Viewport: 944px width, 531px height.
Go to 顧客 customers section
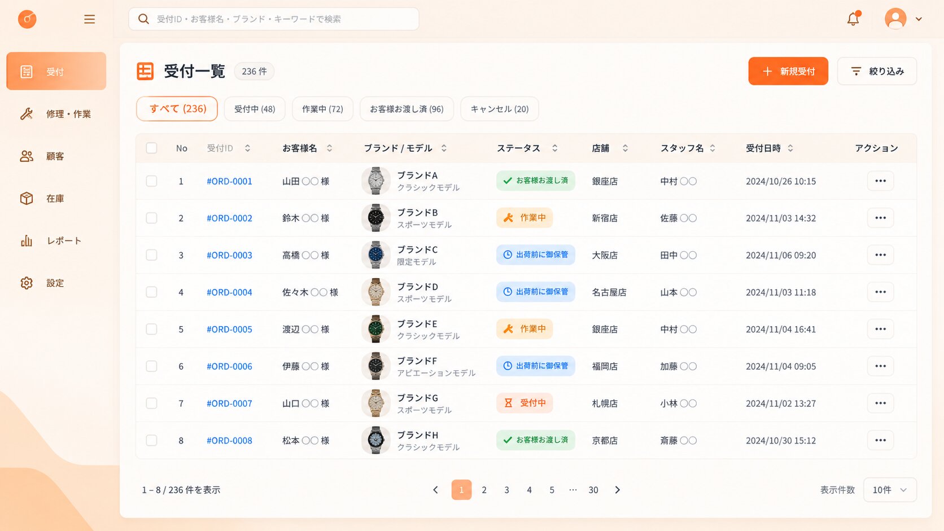56,156
